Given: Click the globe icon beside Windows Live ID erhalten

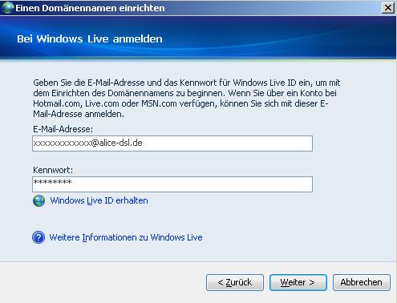Looking at the screenshot, I should (39, 200).
